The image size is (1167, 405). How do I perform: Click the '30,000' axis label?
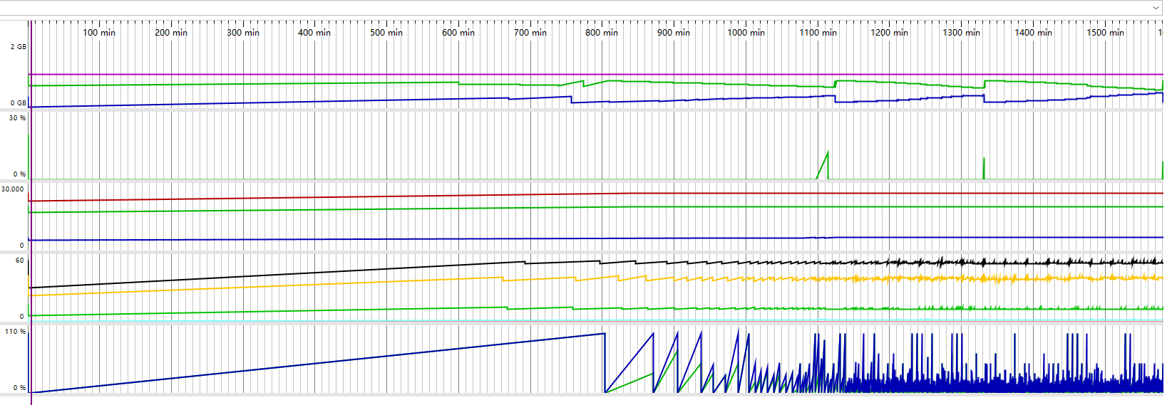tap(13, 189)
